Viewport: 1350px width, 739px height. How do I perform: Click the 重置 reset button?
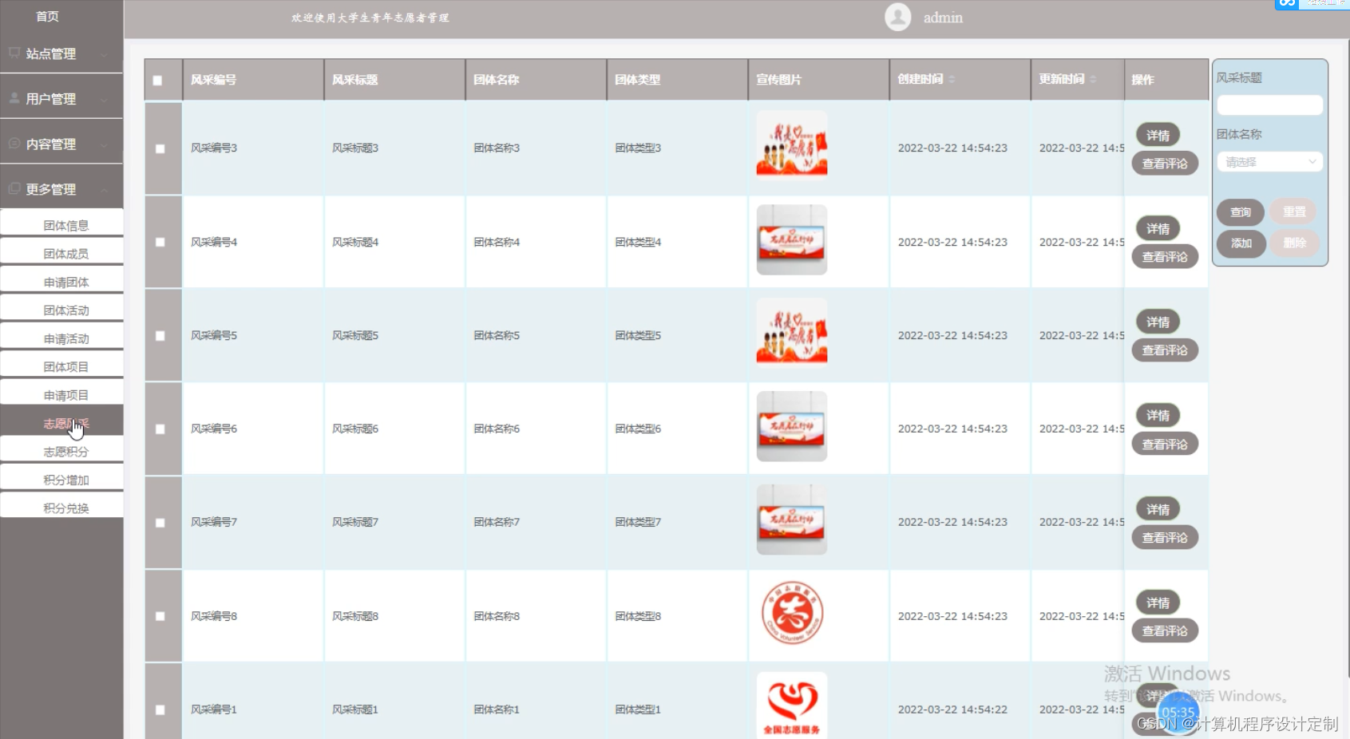click(1294, 212)
